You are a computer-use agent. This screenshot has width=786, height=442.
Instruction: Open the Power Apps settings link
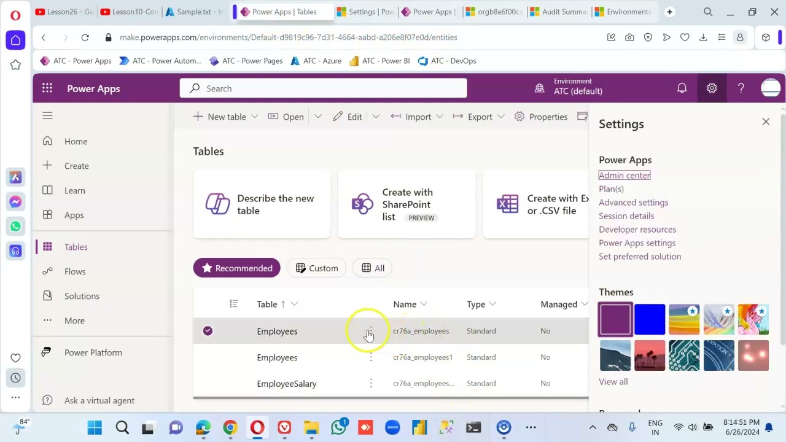tap(637, 243)
